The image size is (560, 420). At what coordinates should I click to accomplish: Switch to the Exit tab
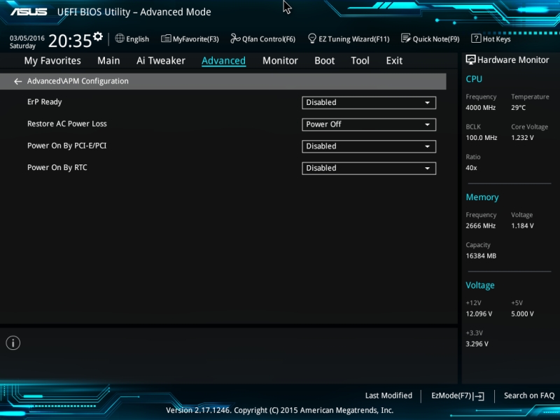coord(394,61)
